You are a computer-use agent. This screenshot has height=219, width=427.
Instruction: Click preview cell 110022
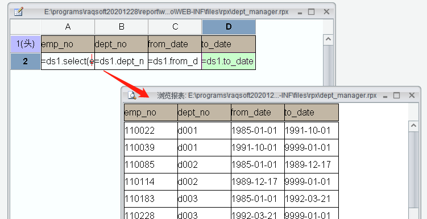(x=151, y=130)
